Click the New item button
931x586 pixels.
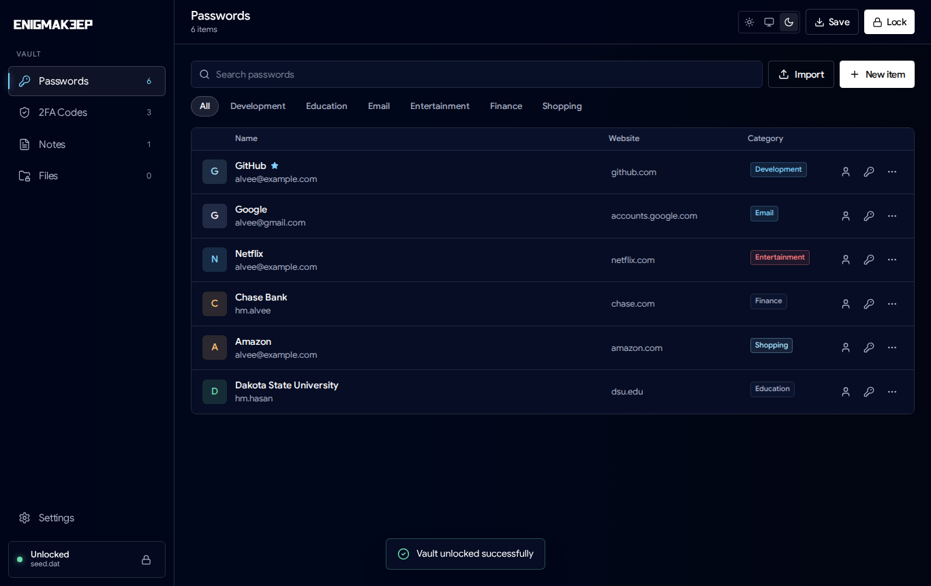[x=876, y=74]
